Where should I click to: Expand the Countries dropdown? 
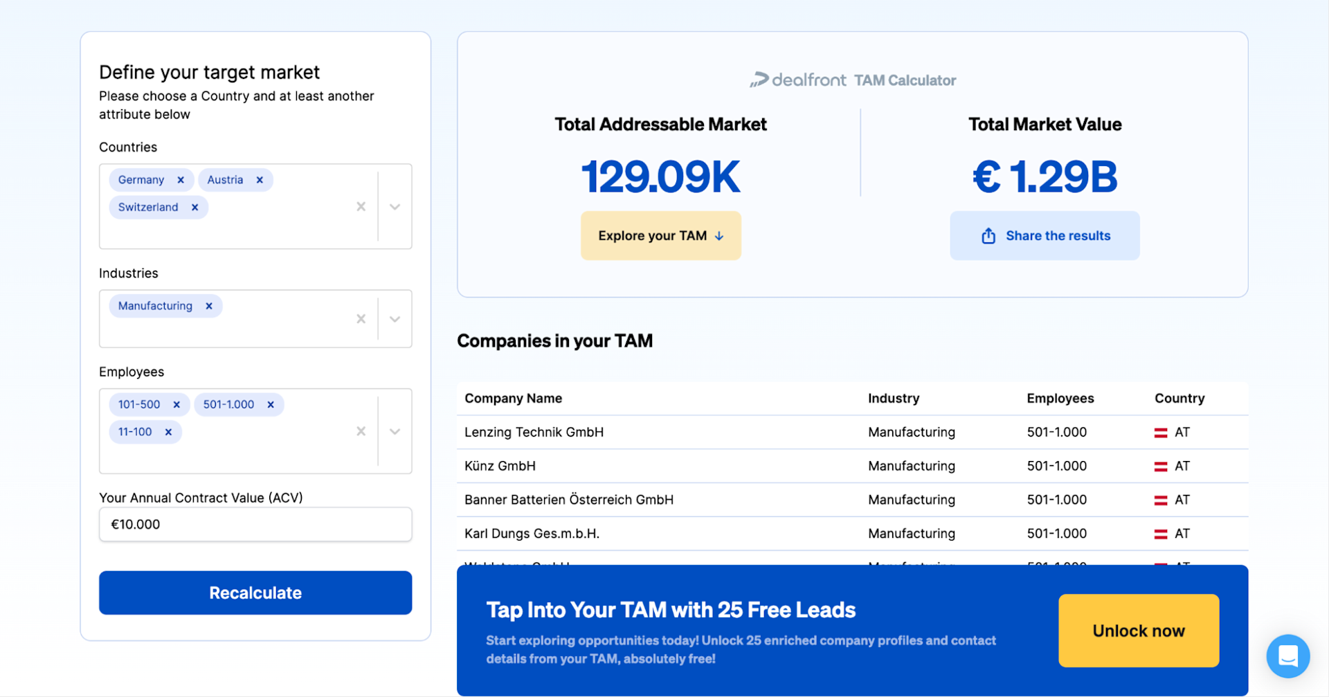[x=395, y=206]
